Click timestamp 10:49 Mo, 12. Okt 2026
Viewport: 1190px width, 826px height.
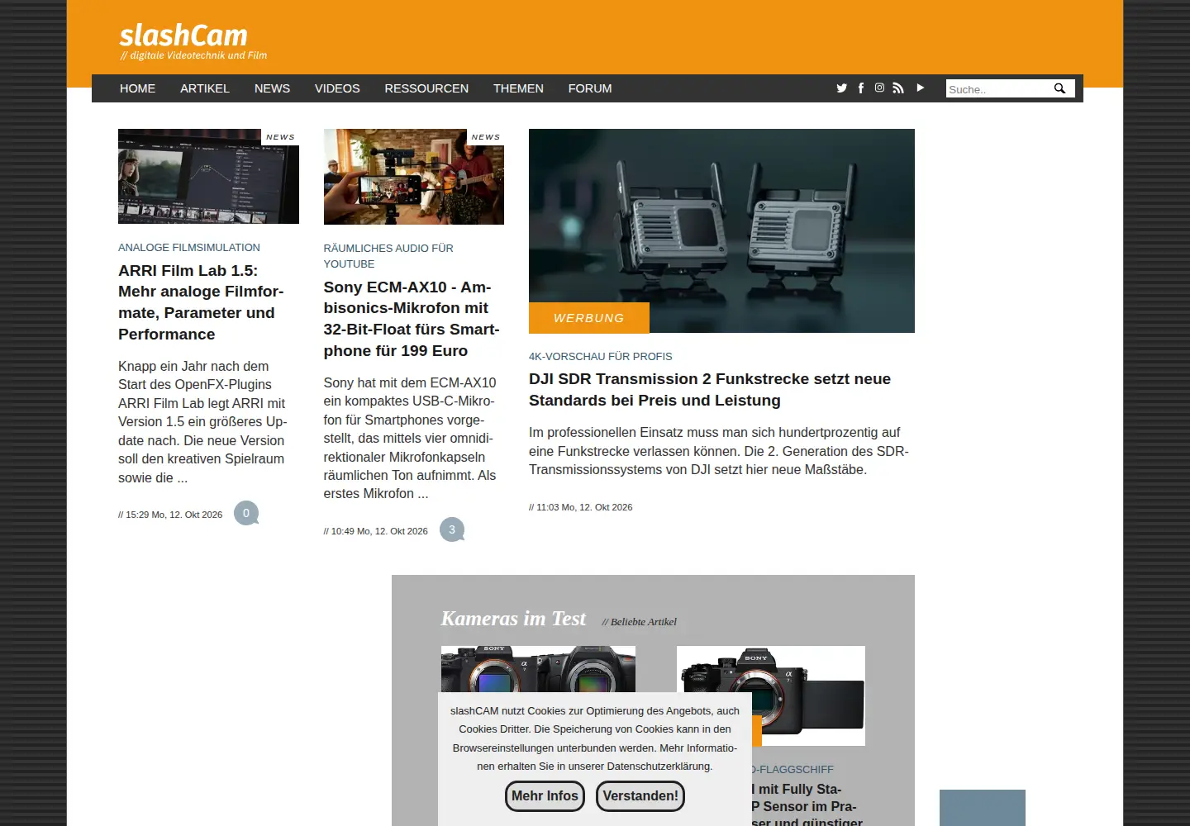point(376,531)
